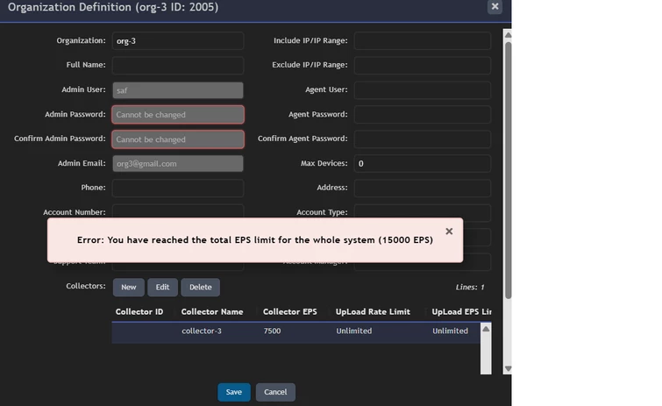The height and width of the screenshot is (406, 662).
Task: Click the dialog scrollbar up arrow
Action: [x=508, y=34]
